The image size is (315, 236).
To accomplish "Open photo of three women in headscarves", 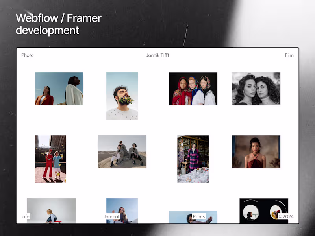I will point(193,89).
